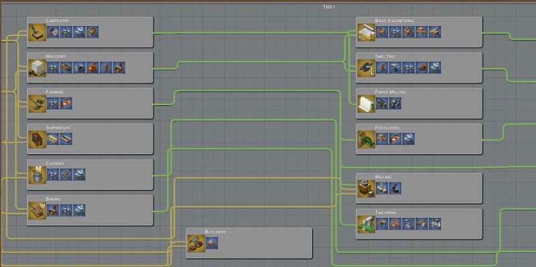Select first blue unlock icon in Tailoring card
The image size is (536, 267).
point(382,224)
